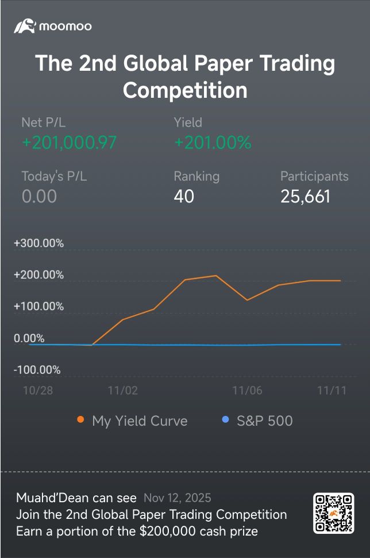
Task: Click the competition title heading
Action: click(x=185, y=77)
